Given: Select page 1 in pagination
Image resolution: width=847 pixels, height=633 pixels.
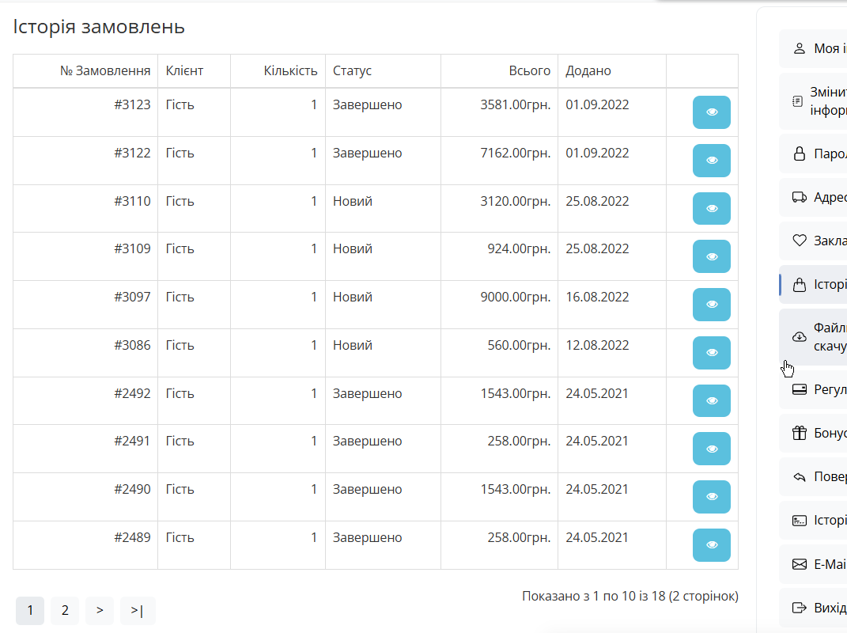Looking at the screenshot, I should 30,610.
